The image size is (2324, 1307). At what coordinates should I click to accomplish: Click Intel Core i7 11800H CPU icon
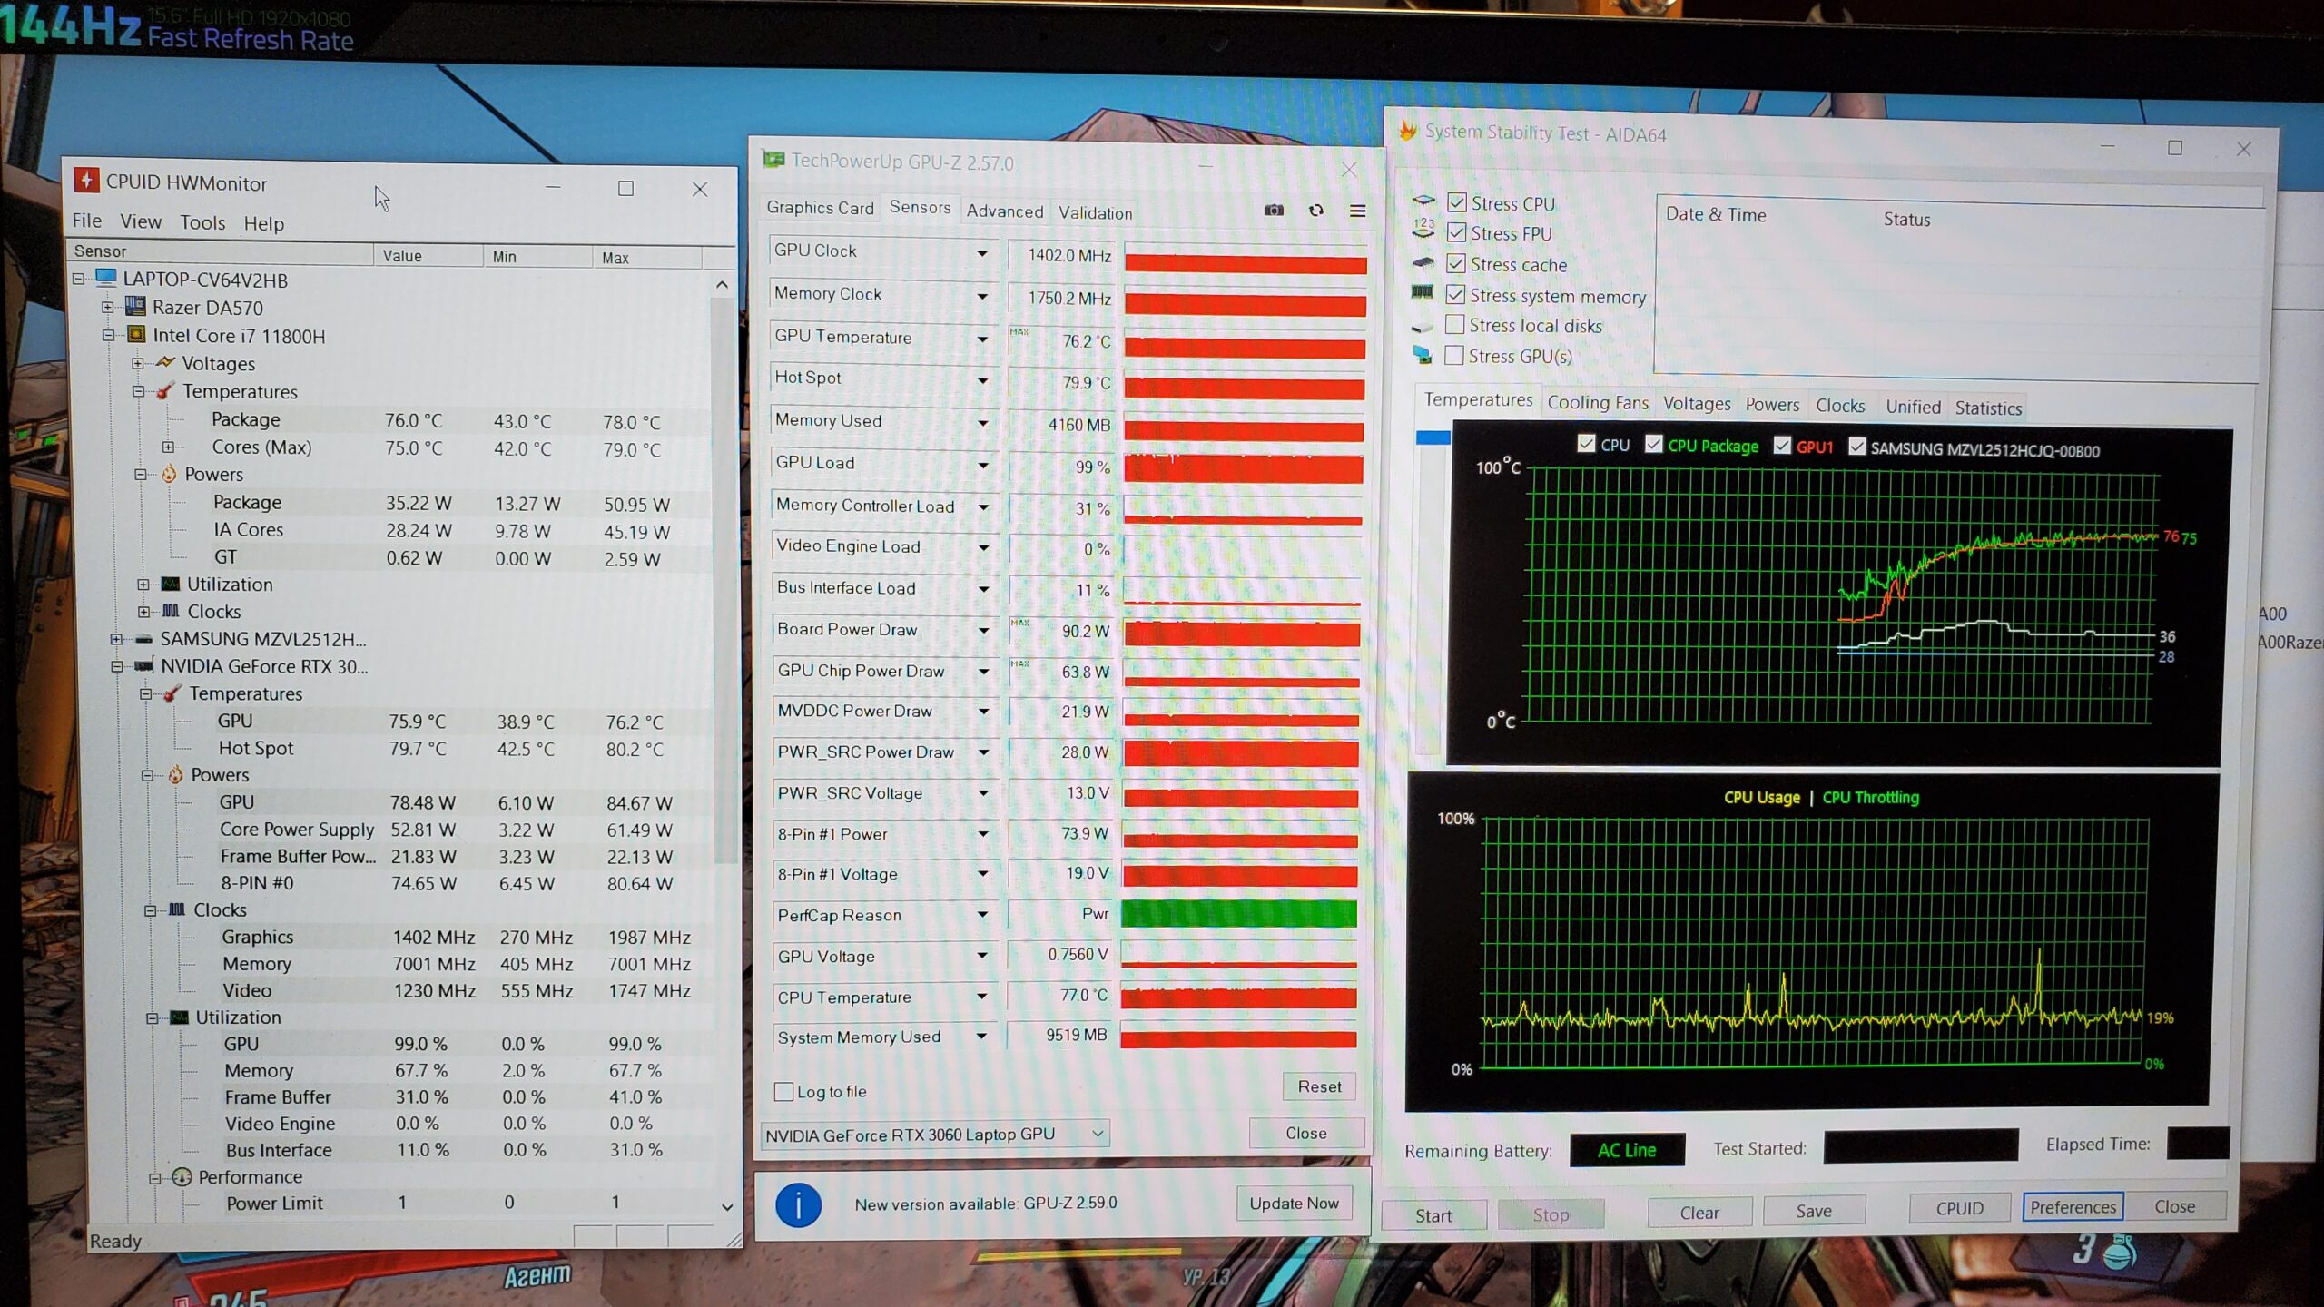pos(136,335)
